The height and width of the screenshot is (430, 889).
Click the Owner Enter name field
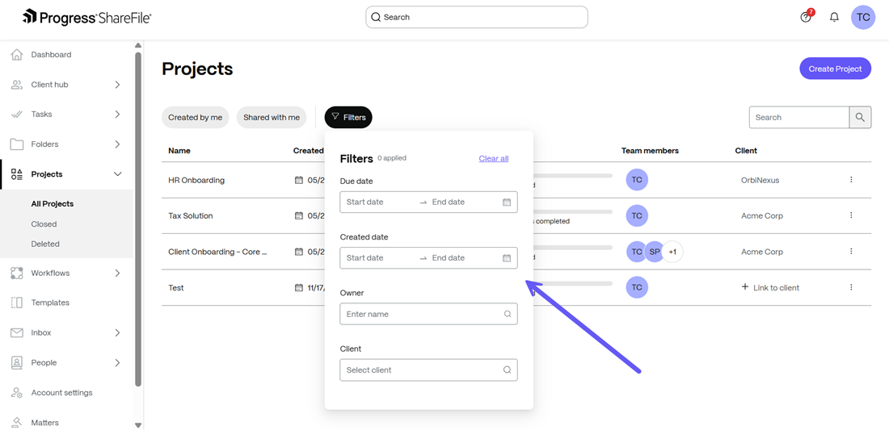[x=428, y=314]
